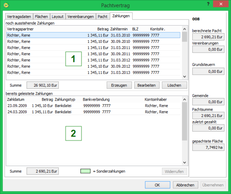This screenshot has height=194, width=231.
Task: Cancel with the Abbrechen button
Action: click(x=185, y=185)
